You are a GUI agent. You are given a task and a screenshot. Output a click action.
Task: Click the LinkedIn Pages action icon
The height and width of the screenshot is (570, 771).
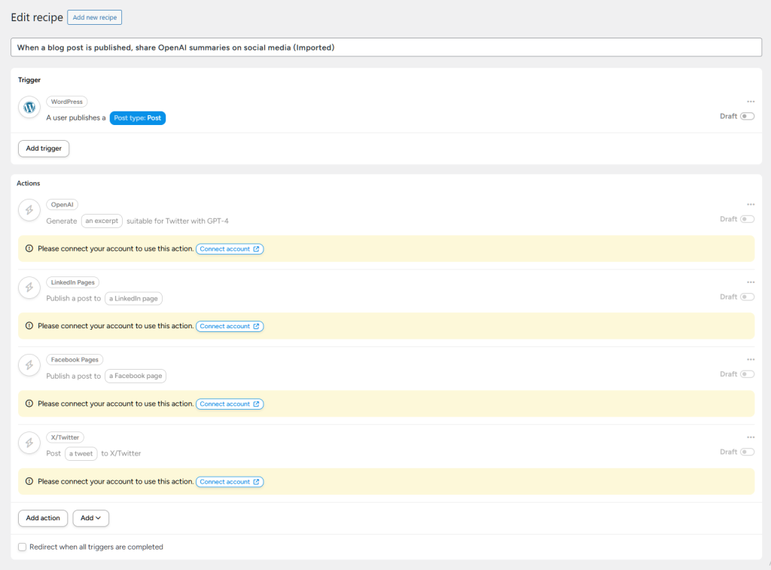pyautogui.click(x=29, y=288)
